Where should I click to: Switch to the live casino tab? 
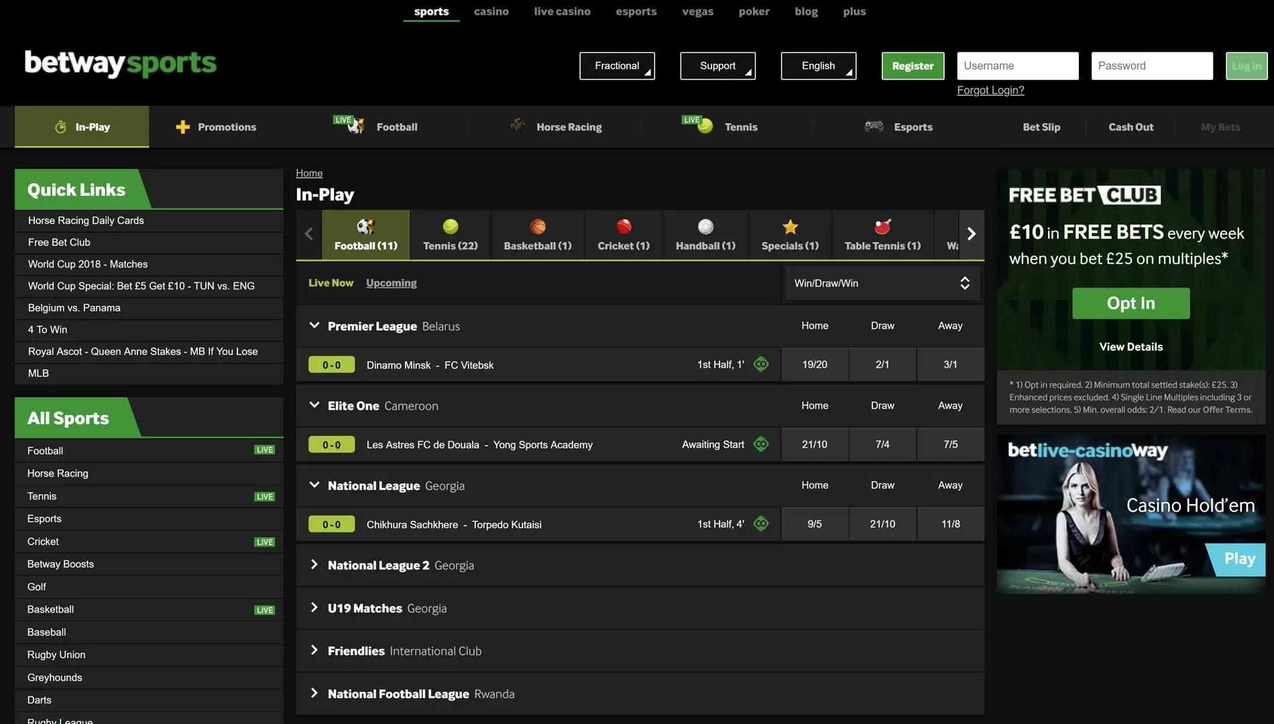[562, 11]
